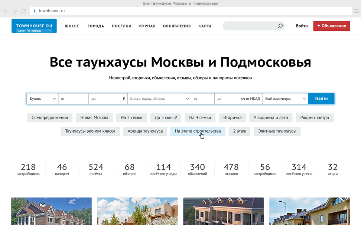The height and width of the screenshot is (225, 361).
Task: Expand Ещё параметры options
Action: click(x=285, y=99)
